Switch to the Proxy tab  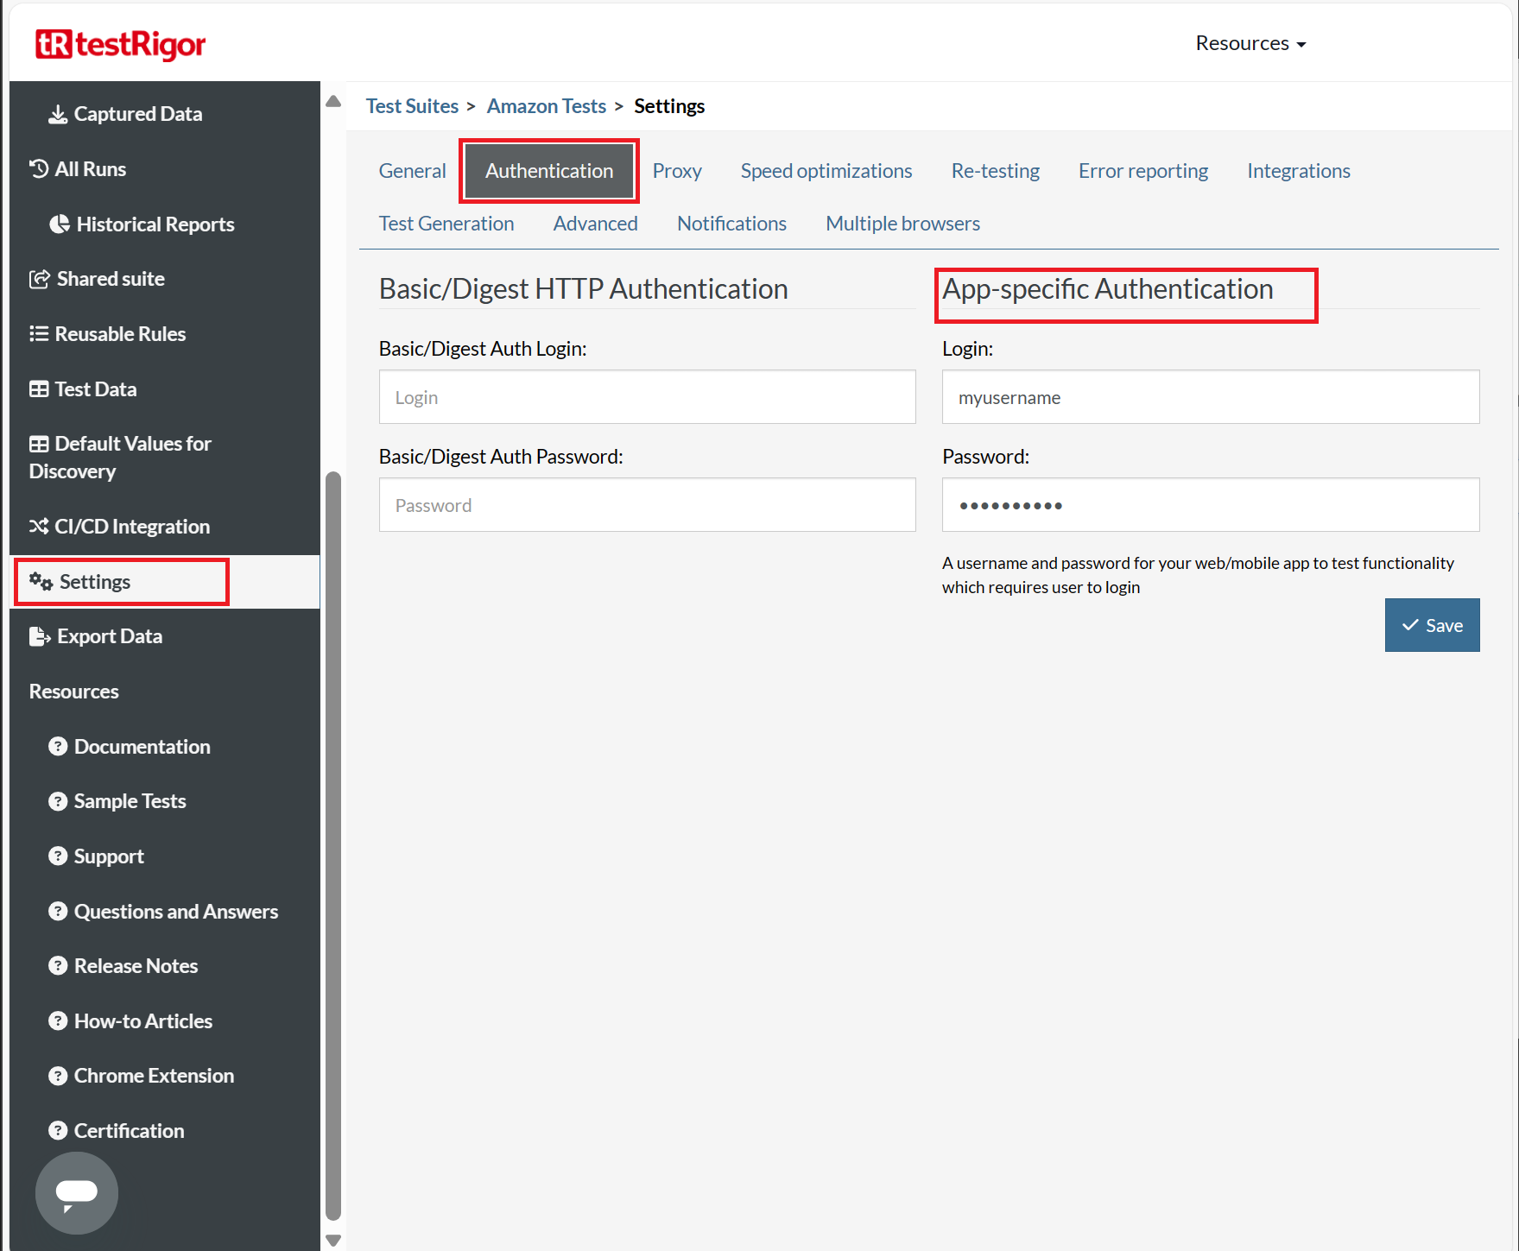pos(676,171)
